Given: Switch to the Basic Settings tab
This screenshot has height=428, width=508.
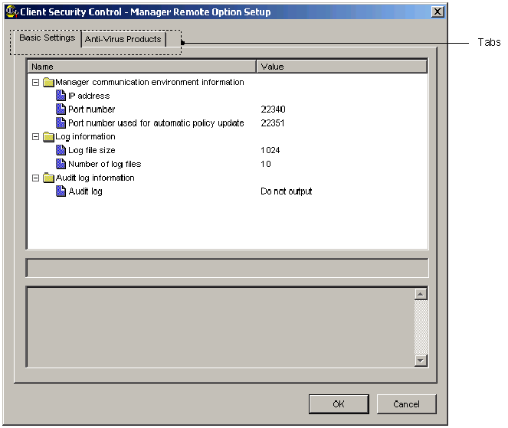Looking at the screenshot, I should 48,38.
